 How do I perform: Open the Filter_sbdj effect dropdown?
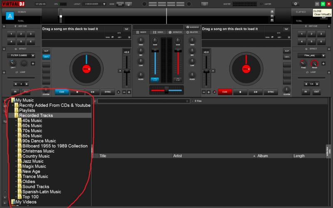pos(323,56)
